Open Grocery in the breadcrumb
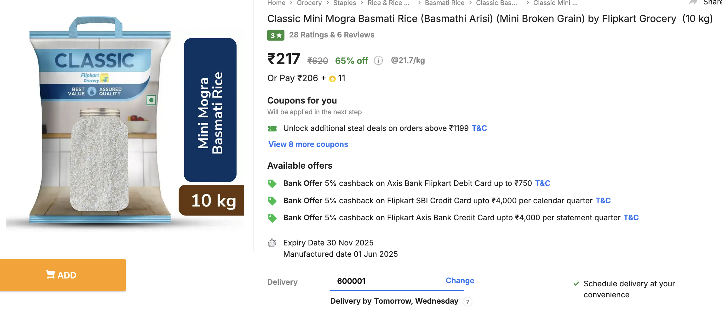This screenshot has height=309, width=722. pos(309,3)
